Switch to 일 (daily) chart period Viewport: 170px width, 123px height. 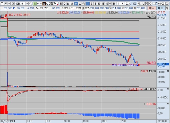[x=61, y=4]
